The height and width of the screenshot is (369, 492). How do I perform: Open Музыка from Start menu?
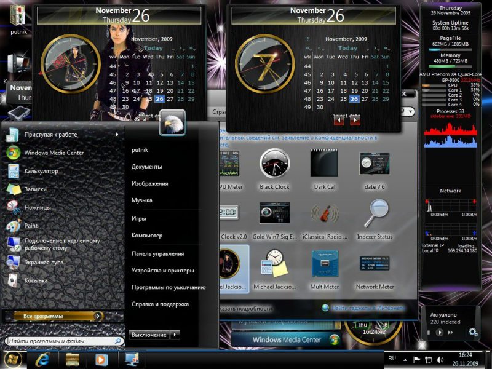coord(142,200)
